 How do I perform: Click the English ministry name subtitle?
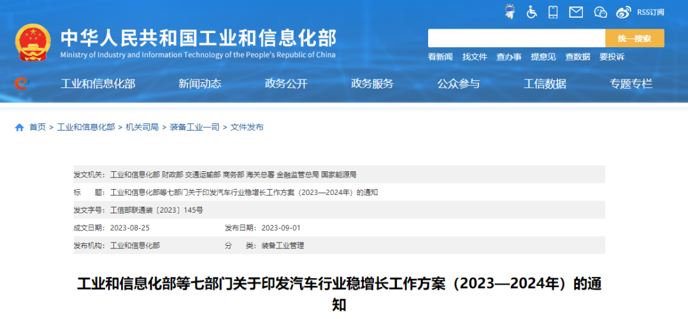coord(198,55)
